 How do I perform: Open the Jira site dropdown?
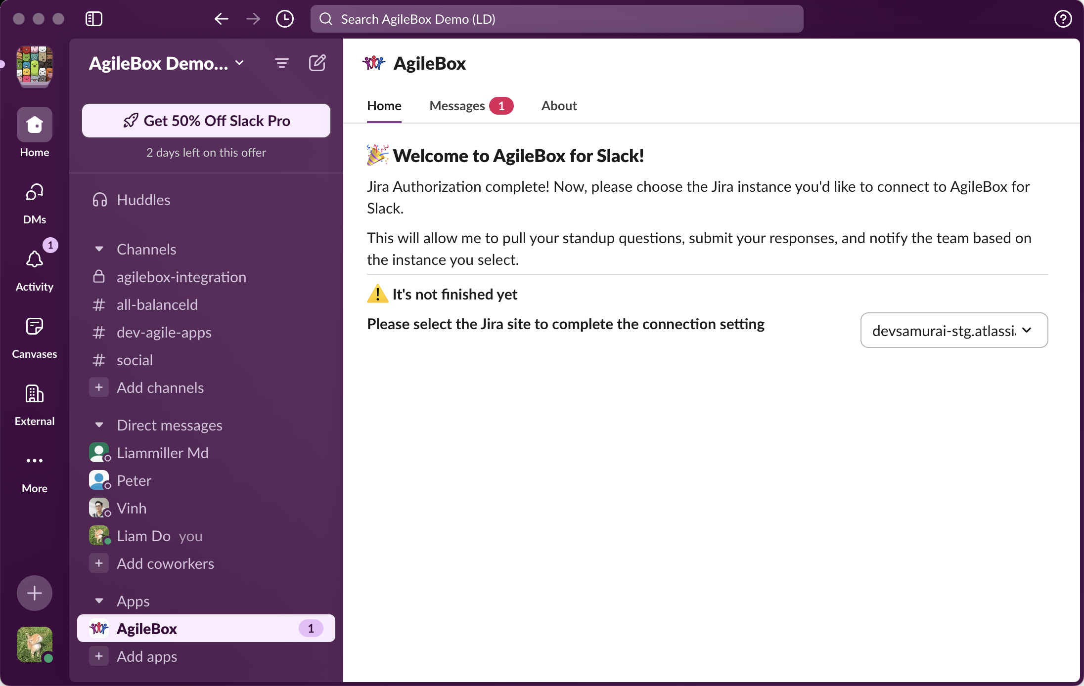click(954, 330)
